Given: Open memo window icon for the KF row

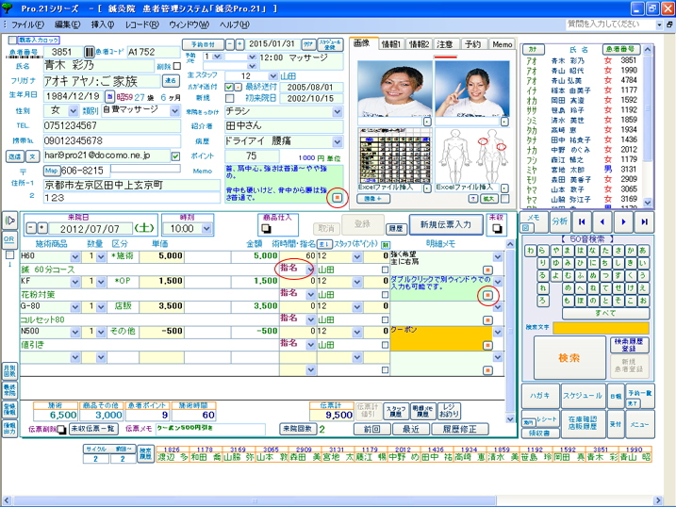Looking at the screenshot, I should tap(487, 295).
